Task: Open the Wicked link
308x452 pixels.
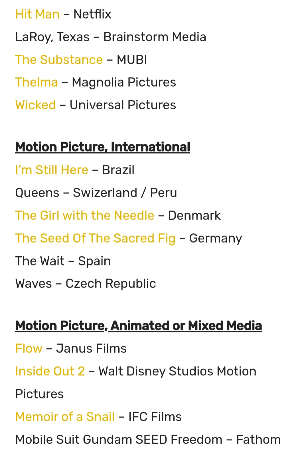Action: pos(36,105)
